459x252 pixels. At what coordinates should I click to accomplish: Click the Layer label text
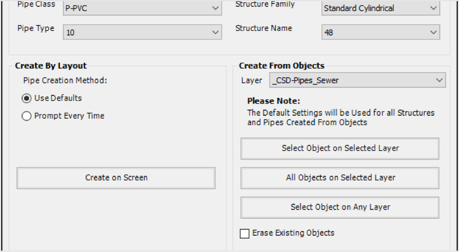(x=252, y=80)
